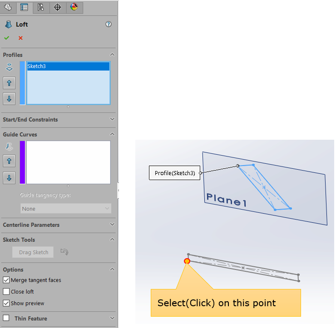The height and width of the screenshot is (328, 336).
Task: Open the ConfigurationManager tab
Action: pos(41,7)
